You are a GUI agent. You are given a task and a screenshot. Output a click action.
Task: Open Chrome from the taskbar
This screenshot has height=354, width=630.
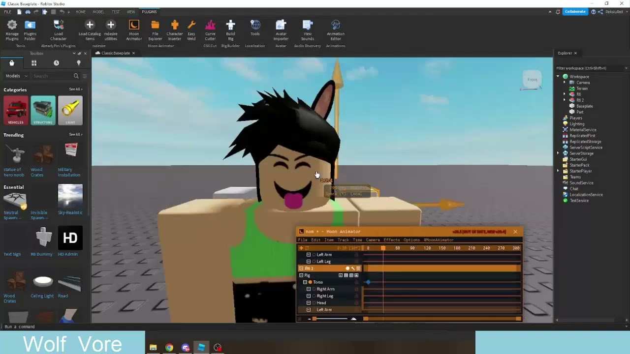(x=169, y=348)
